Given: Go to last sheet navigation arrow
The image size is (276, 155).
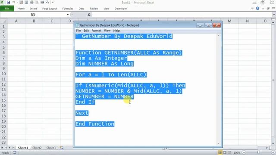Looking at the screenshot, I should tap(13, 148).
